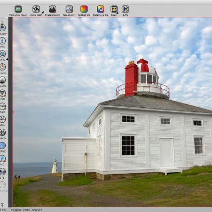
Task: Open the zoom level dropdown arrow
Action: click(x=7, y=59)
